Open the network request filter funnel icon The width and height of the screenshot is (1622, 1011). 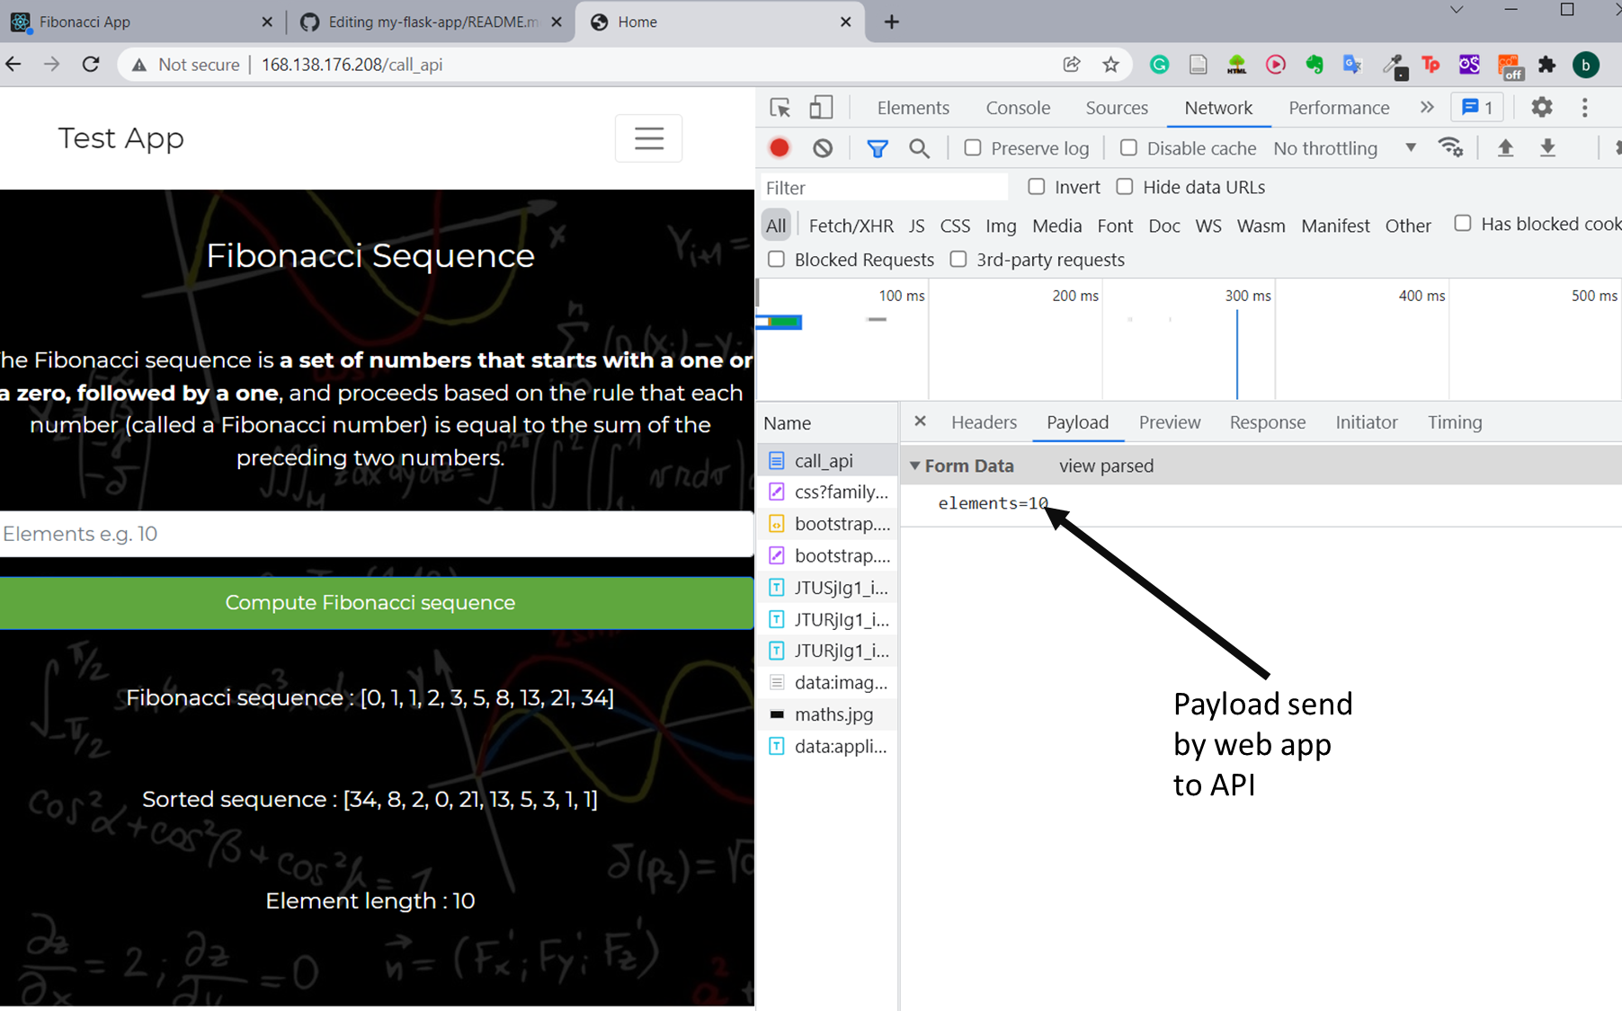877,147
